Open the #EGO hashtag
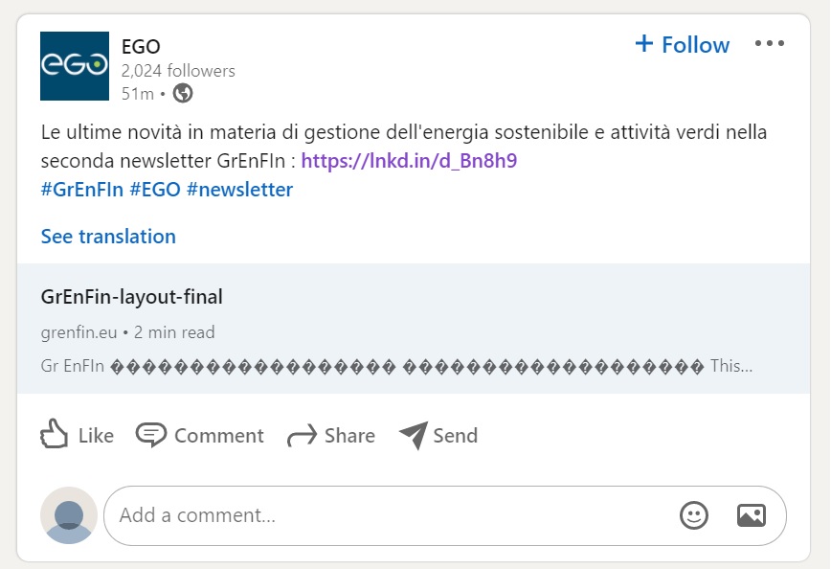This screenshot has height=569, width=831. (x=155, y=190)
